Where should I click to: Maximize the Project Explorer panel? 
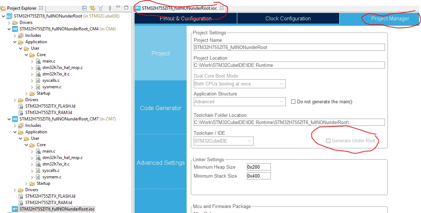coord(126,8)
